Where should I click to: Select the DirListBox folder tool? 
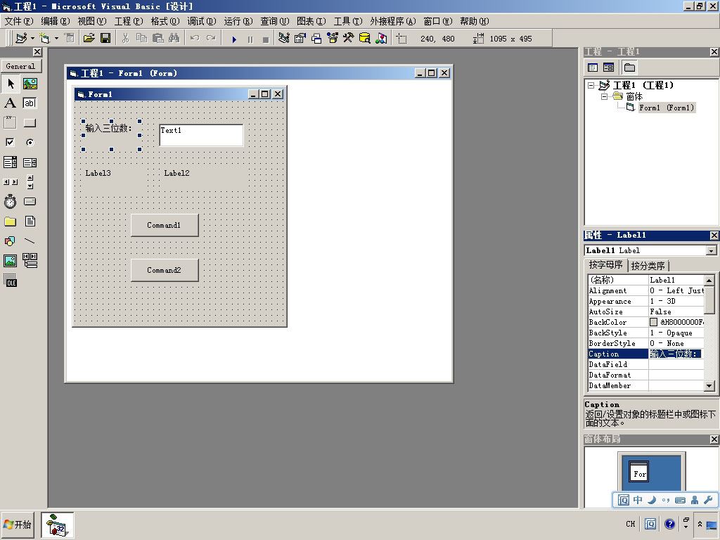pos(10,221)
